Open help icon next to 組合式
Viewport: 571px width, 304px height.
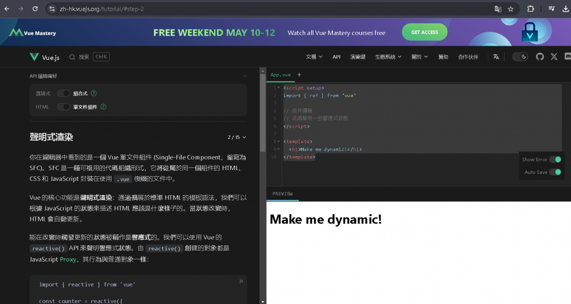94,93
